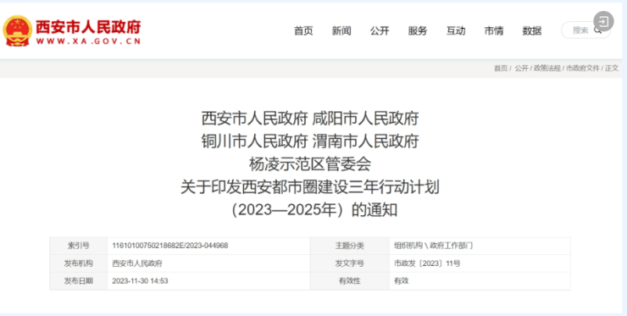Select the 服务 menu item
Screen dimensions: 627x316
coord(418,30)
